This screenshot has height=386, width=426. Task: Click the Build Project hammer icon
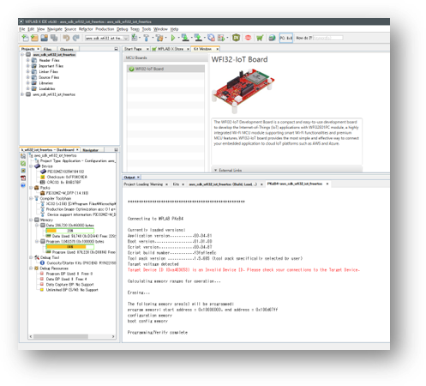pyautogui.click(x=147, y=38)
